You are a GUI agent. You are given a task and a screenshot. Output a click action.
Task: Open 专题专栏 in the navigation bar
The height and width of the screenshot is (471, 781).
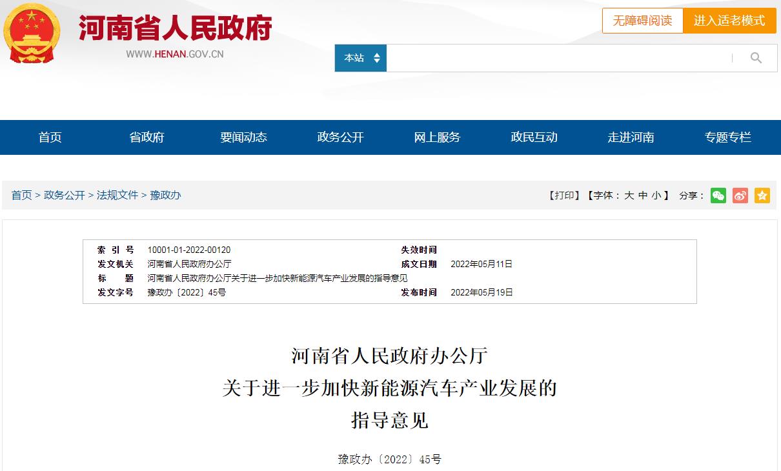727,137
